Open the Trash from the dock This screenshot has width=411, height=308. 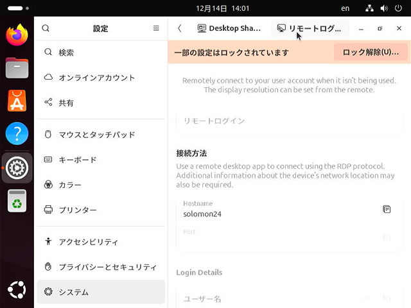(17, 201)
